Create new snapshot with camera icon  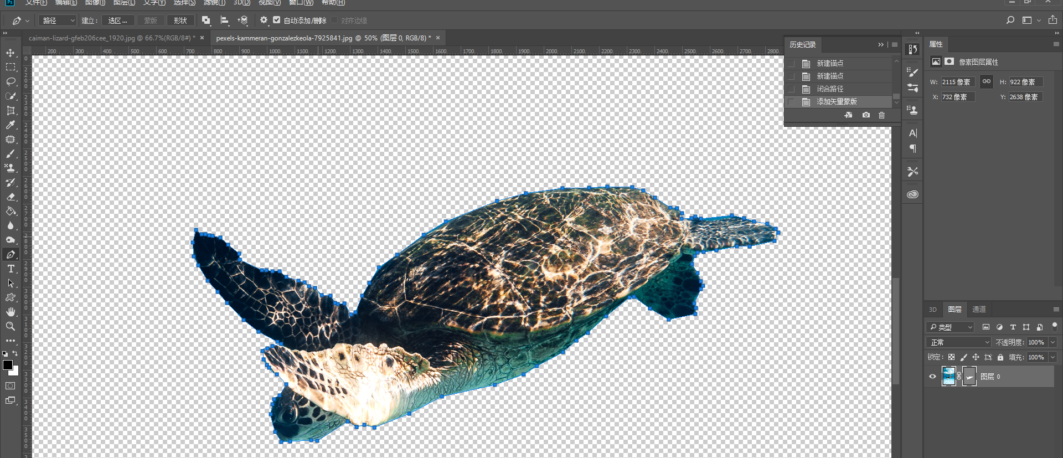point(866,115)
